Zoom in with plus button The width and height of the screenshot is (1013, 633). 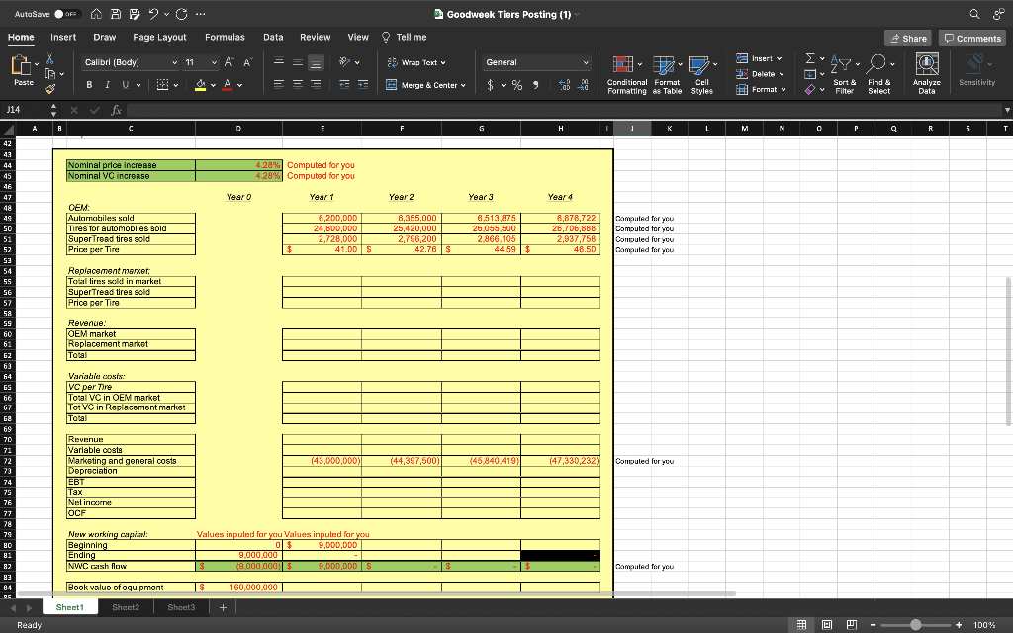[959, 625]
